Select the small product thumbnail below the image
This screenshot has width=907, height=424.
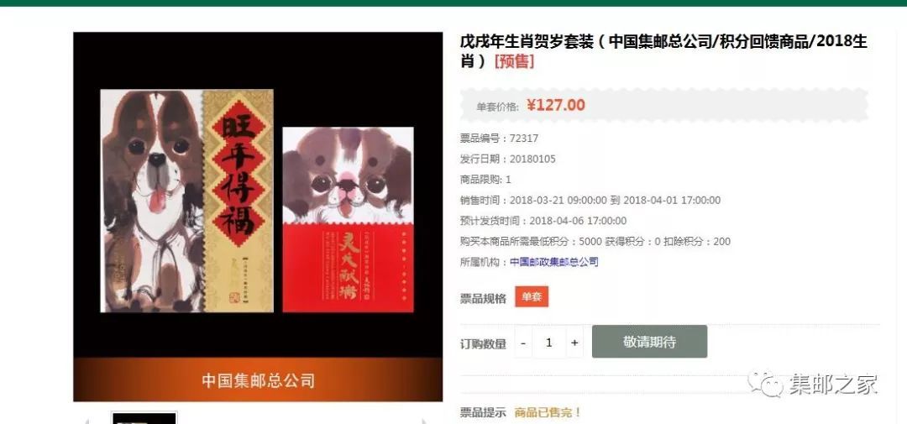144,417
